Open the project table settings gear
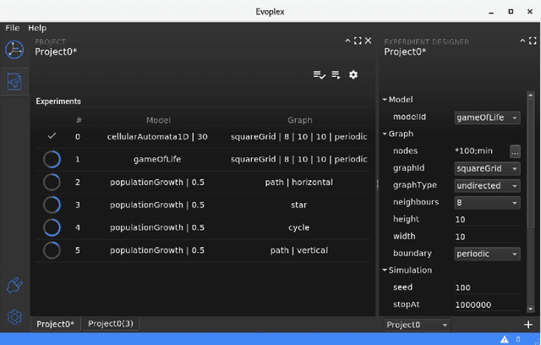Viewport: 541px width, 345px height. pos(353,75)
